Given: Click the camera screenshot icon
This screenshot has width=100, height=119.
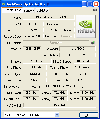Looking at the screenshot, I should point(95,10).
